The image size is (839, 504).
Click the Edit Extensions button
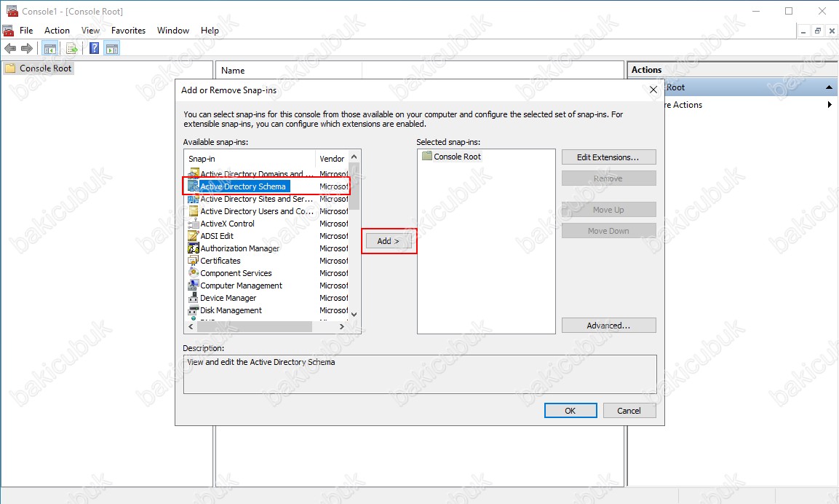point(608,157)
